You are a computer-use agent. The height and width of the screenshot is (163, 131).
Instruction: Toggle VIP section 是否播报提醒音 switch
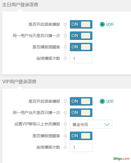[81, 136]
